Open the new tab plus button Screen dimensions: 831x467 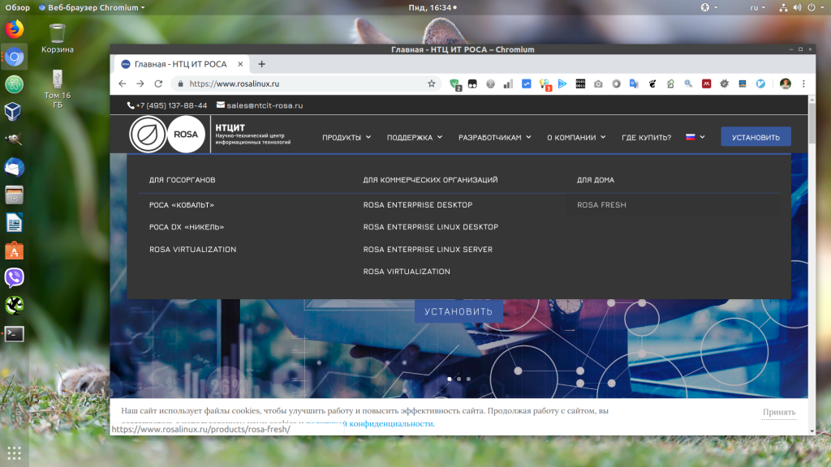[x=261, y=64]
